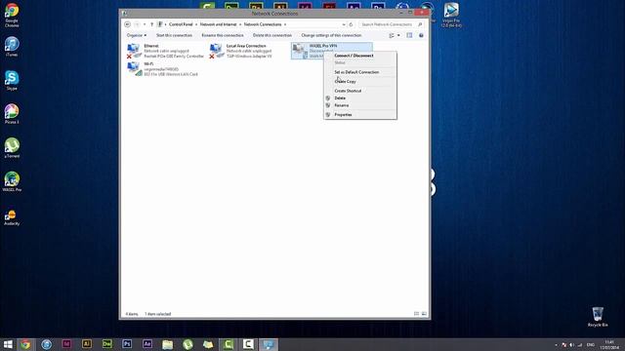This screenshot has height=351, width=625.
Task: Select the Local Area Connection adapter
Action: [241, 51]
